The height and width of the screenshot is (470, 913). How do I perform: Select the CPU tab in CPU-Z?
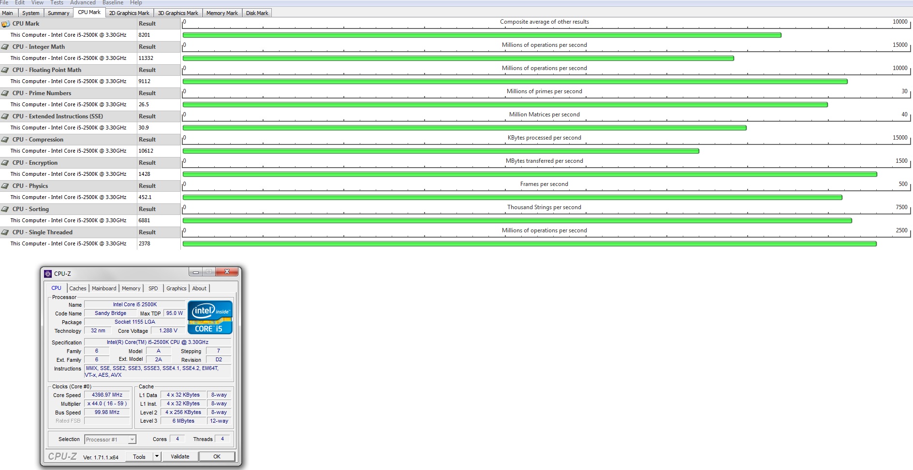click(57, 288)
